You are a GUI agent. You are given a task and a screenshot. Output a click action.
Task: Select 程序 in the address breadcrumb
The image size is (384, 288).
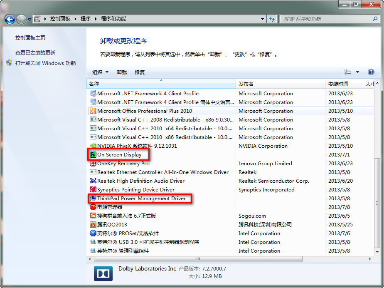pos(86,19)
